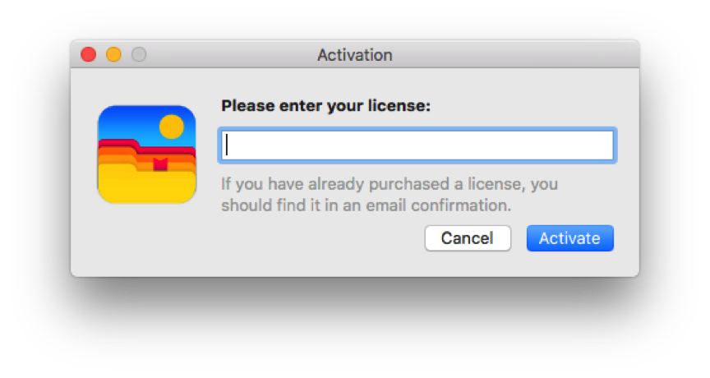This screenshot has height=378, width=710.
Task: Focus the license input field
Action: (417, 145)
